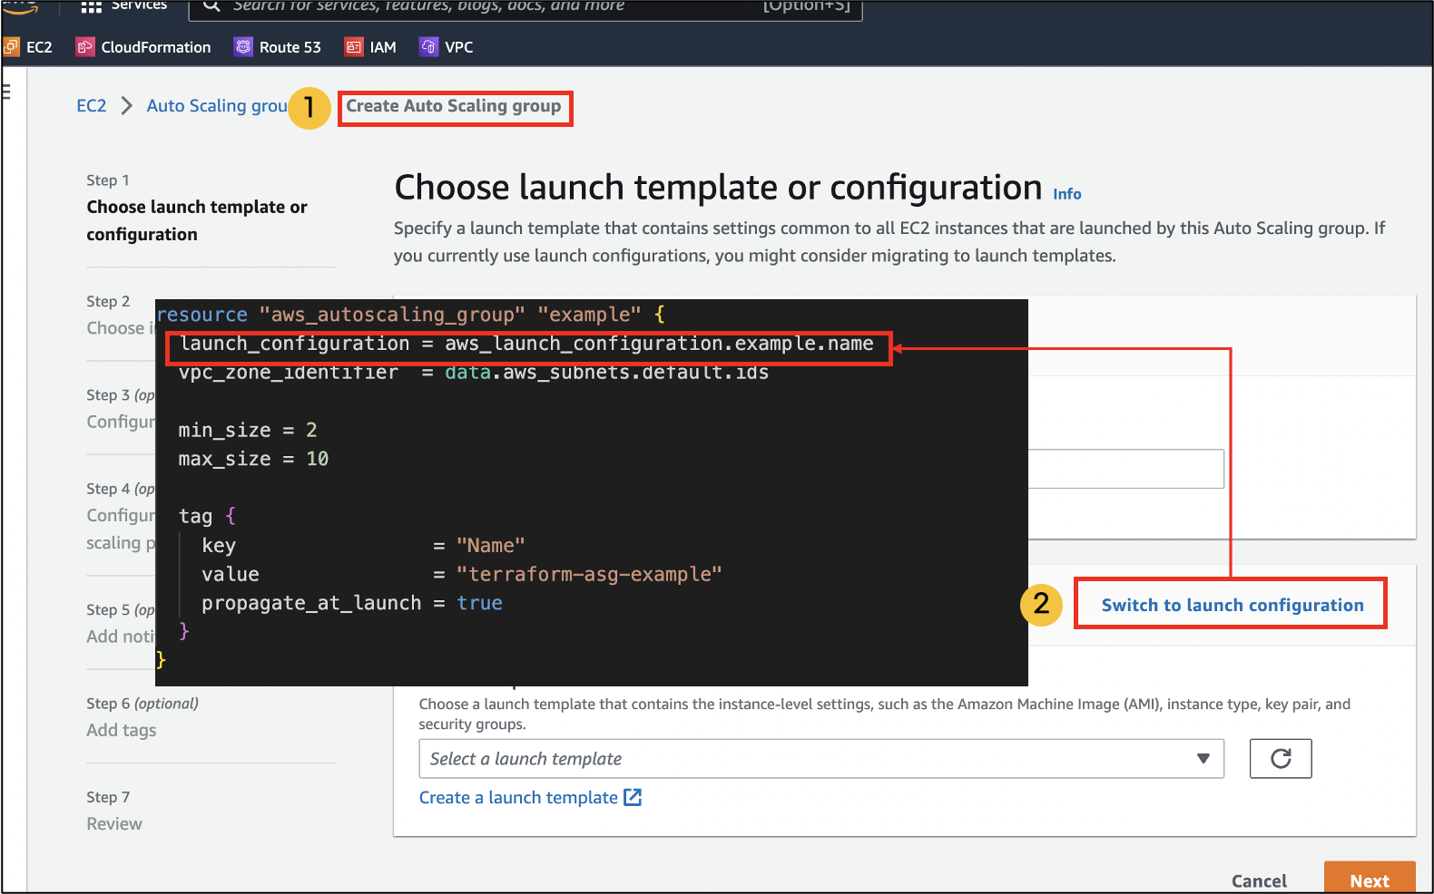Viewport: 1434px width, 894px height.
Task: Open the side navigation hamburger menu
Action: [6, 91]
